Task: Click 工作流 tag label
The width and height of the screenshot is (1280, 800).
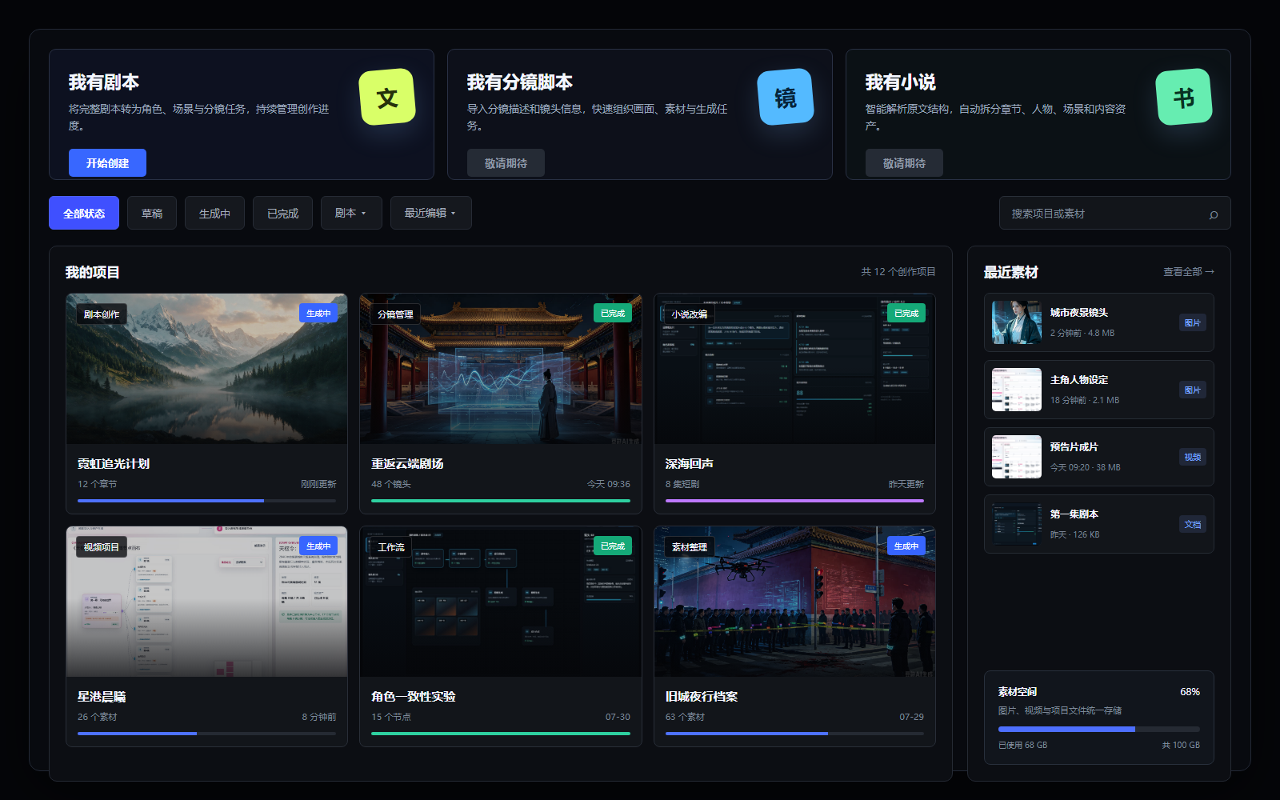Action: (391, 547)
